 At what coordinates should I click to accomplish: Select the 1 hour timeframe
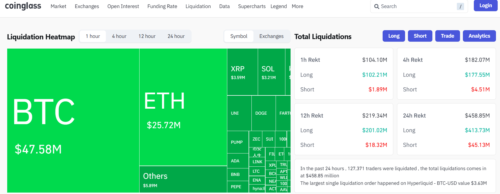(x=93, y=36)
